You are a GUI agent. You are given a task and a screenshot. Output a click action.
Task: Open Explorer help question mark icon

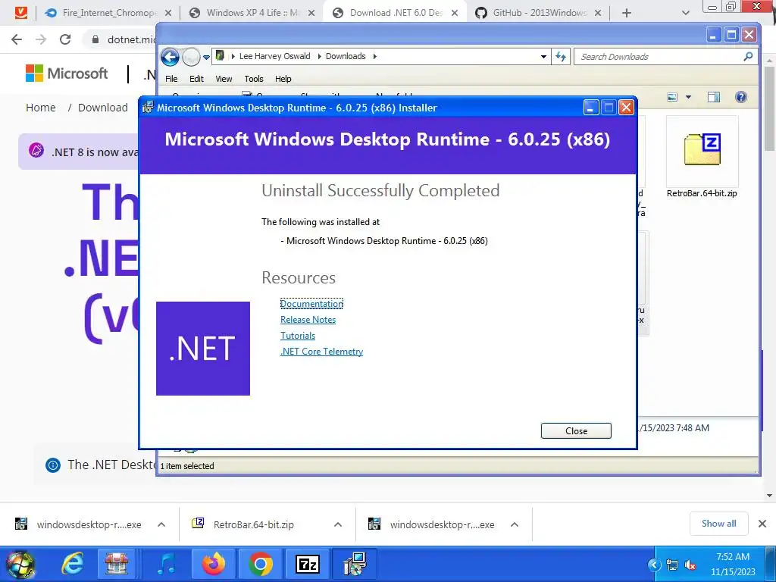click(x=741, y=97)
